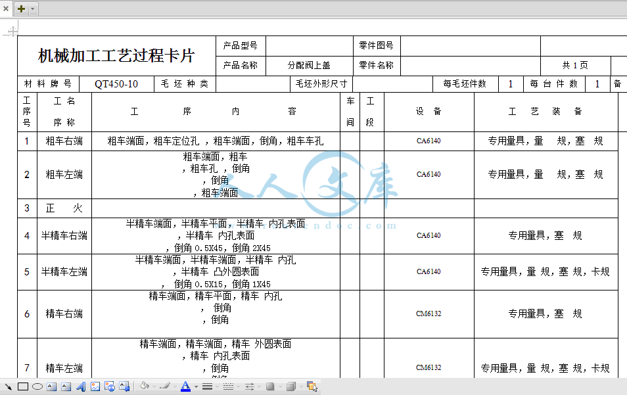Apply the line color brush

(x=164, y=386)
